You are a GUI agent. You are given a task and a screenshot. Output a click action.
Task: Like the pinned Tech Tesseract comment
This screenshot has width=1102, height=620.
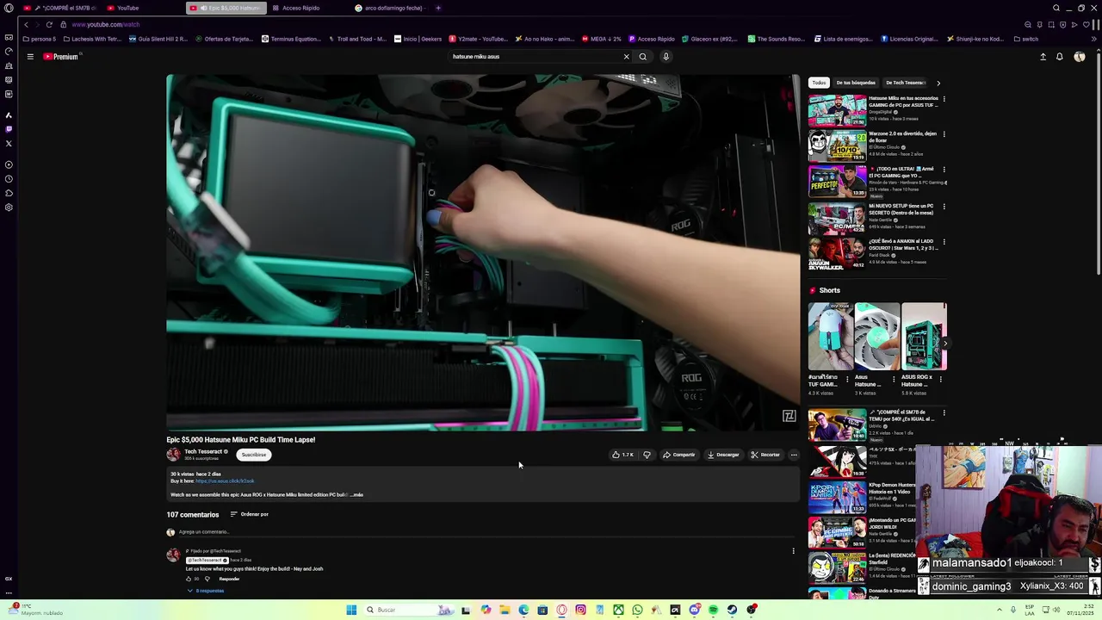point(189,579)
